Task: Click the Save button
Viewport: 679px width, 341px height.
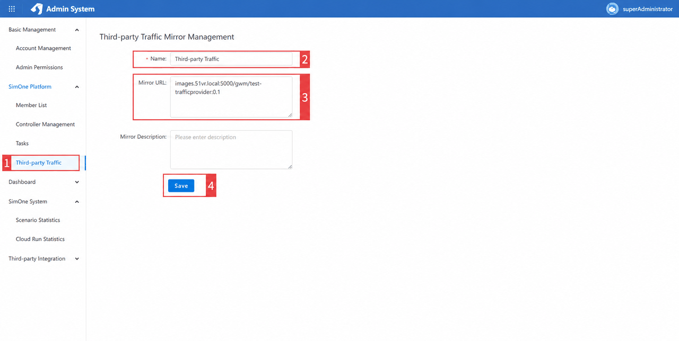Action: tap(181, 186)
